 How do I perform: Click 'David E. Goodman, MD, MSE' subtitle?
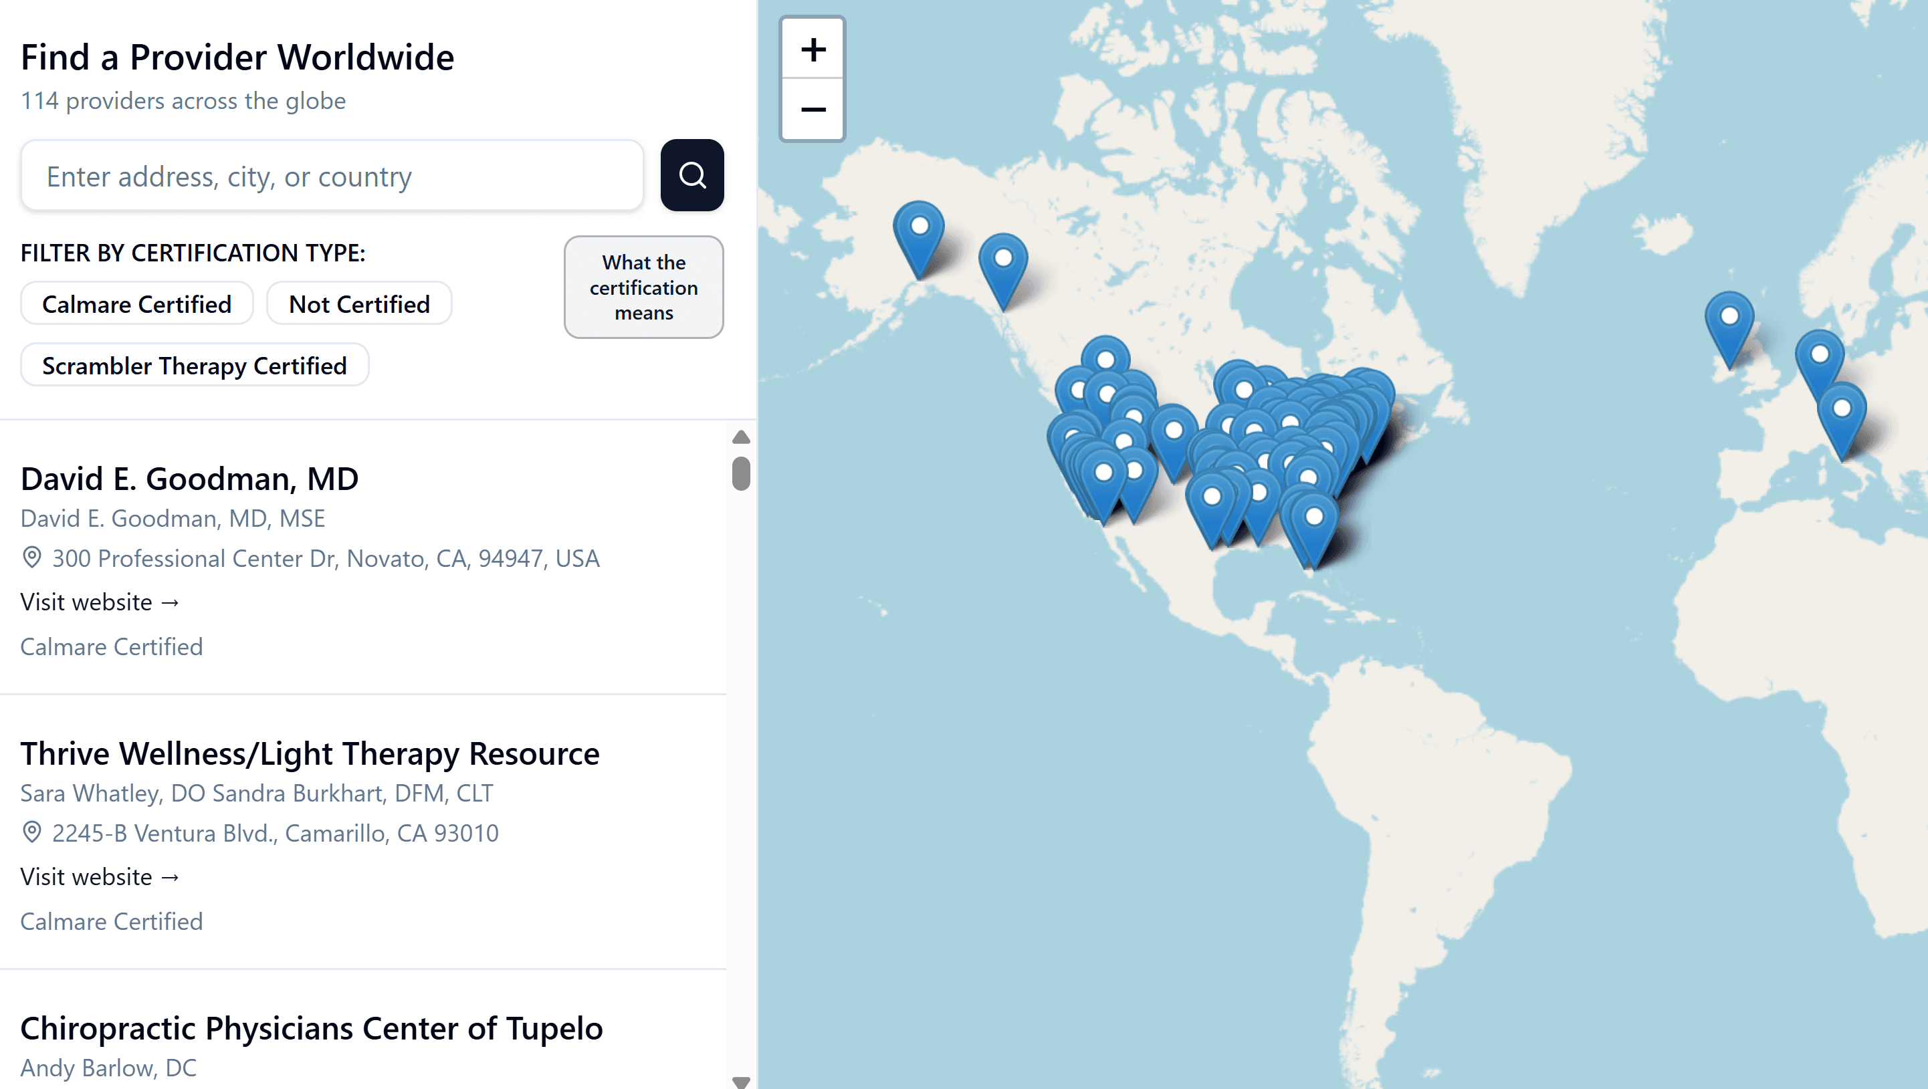[x=173, y=518]
